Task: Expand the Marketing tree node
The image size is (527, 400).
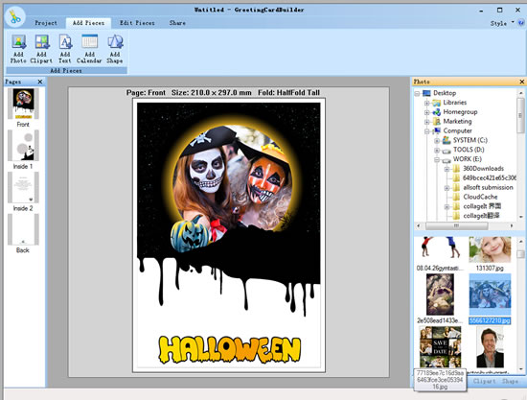Action: [x=426, y=122]
